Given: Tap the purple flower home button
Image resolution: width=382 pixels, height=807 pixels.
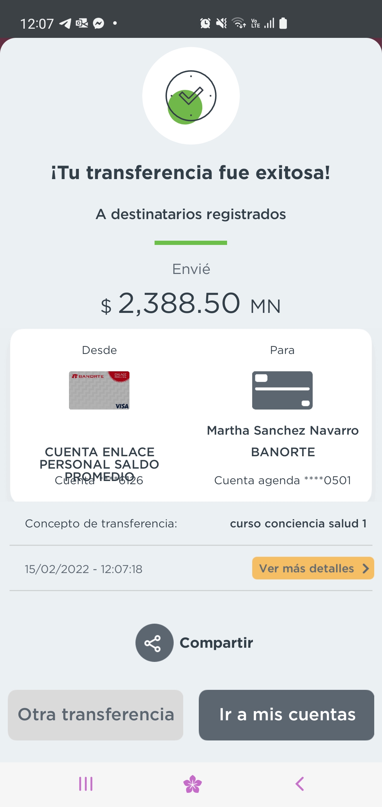Looking at the screenshot, I should pos(192,784).
